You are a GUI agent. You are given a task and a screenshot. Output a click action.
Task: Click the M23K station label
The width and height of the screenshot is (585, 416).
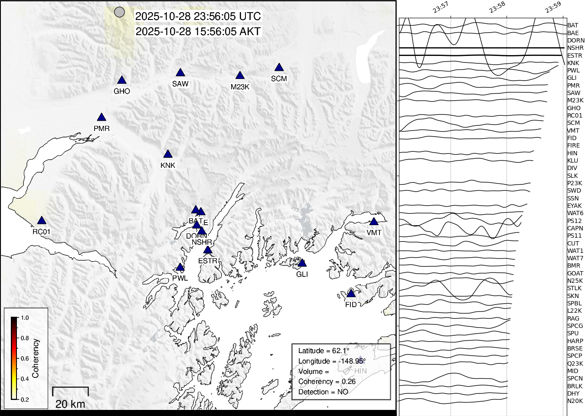pyautogui.click(x=240, y=87)
